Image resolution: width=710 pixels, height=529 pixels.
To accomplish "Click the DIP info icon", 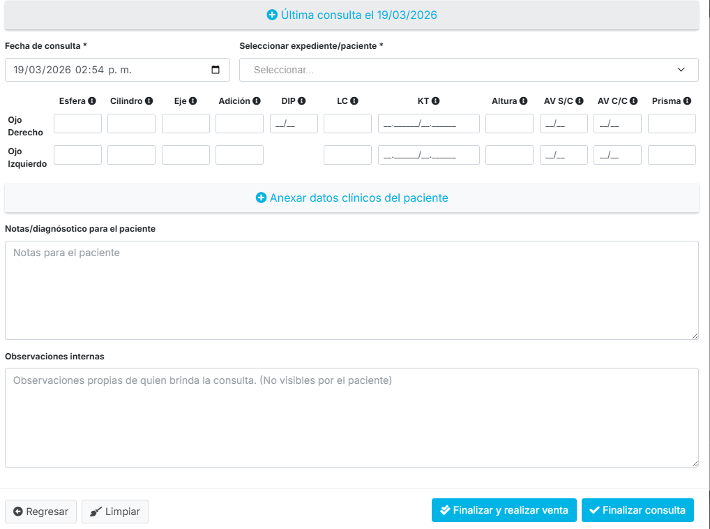I will click(302, 101).
